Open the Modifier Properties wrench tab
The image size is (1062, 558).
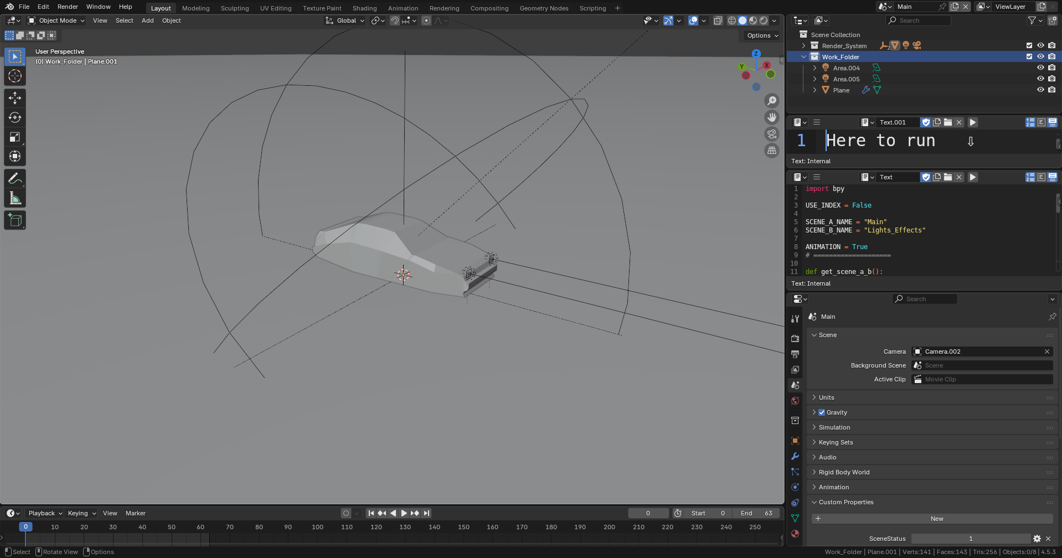(795, 456)
